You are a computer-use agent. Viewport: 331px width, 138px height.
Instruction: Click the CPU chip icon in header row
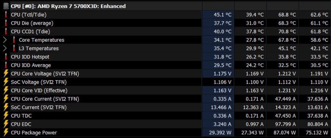[6, 6]
